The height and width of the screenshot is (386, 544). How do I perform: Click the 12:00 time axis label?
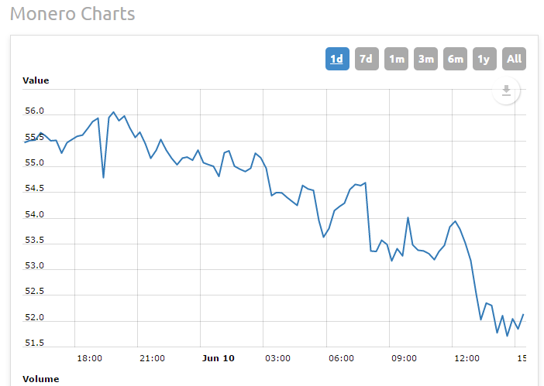click(x=467, y=358)
